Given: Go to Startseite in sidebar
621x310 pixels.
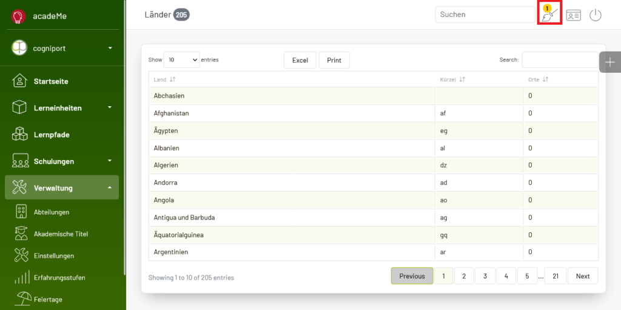Looking at the screenshot, I should click(51, 81).
